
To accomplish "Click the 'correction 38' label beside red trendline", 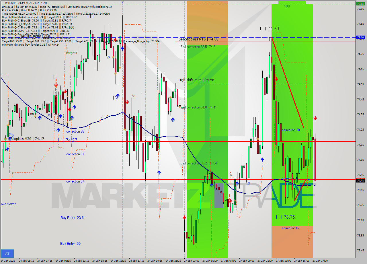I will [x=291, y=130].
